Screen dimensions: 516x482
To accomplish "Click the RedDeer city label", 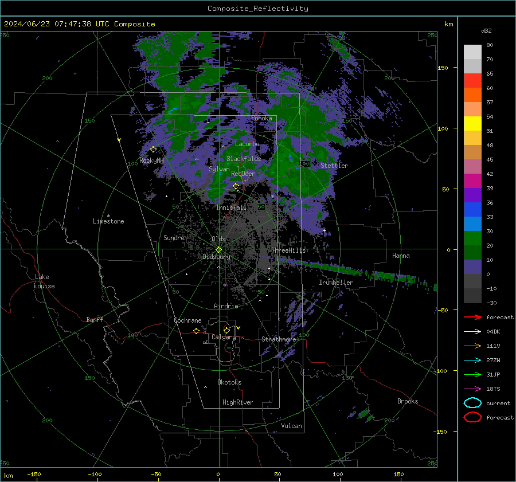I will point(243,174).
